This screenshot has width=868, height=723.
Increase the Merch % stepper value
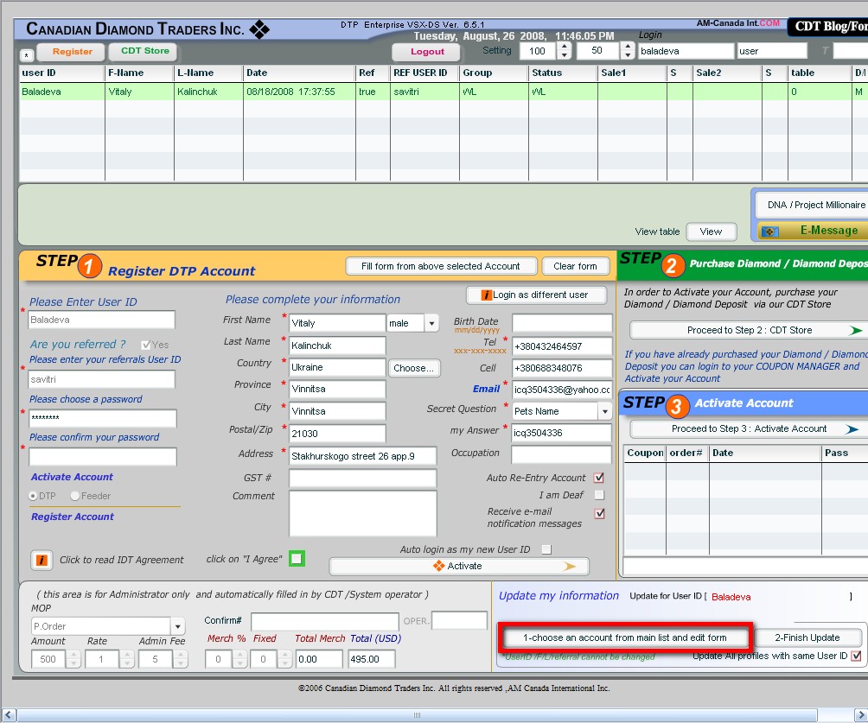(239, 655)
